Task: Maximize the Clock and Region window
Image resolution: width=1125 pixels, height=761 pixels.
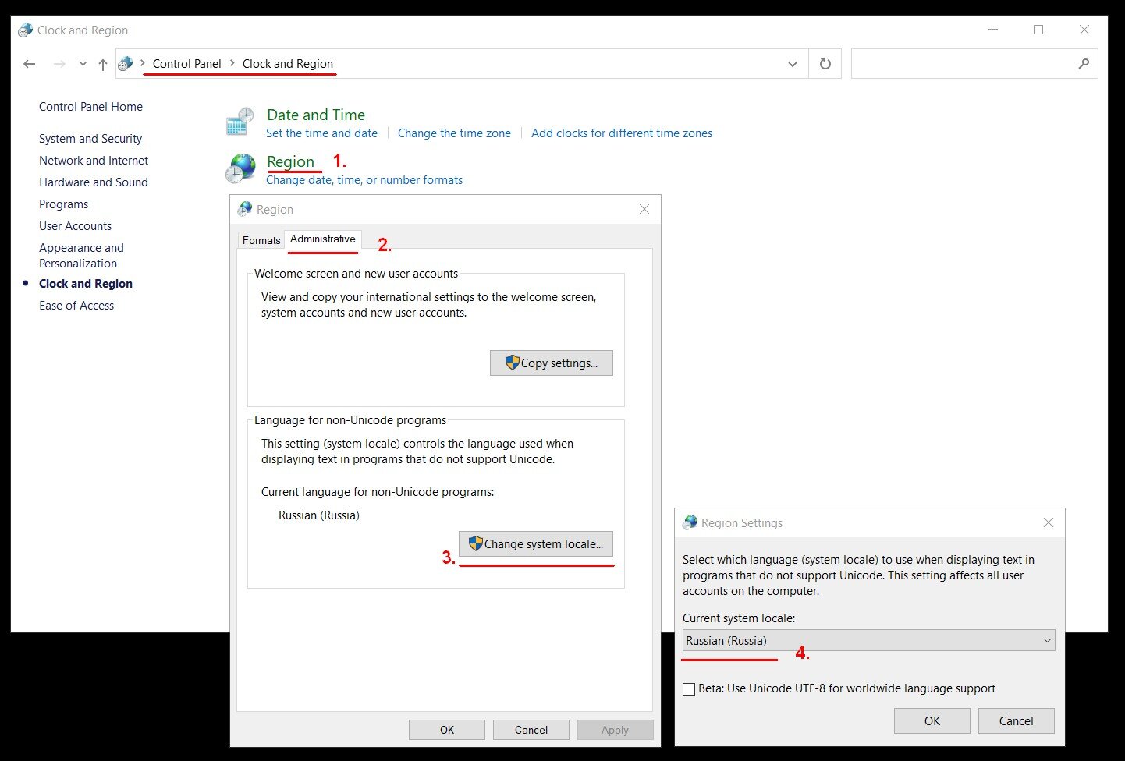Action: click(1038, 30)
